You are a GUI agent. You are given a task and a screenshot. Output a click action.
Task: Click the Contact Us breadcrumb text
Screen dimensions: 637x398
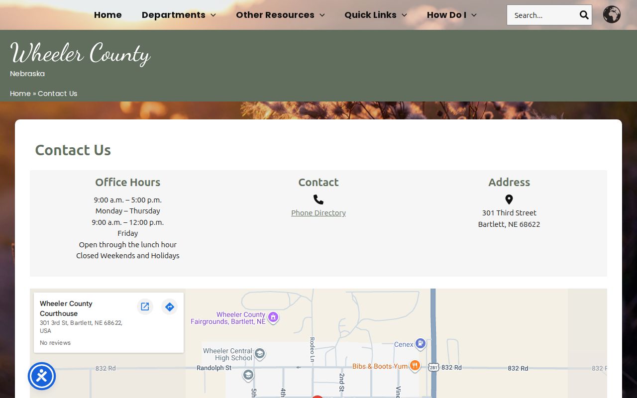[x=58, y=94]
